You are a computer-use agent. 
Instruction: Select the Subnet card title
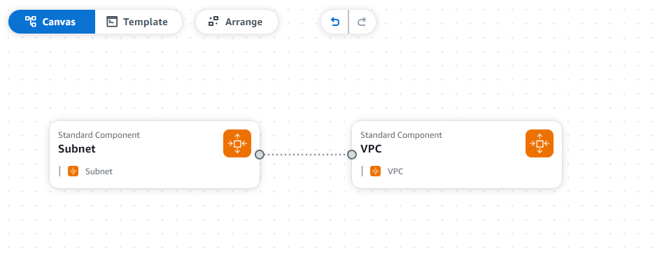[77, 149]
